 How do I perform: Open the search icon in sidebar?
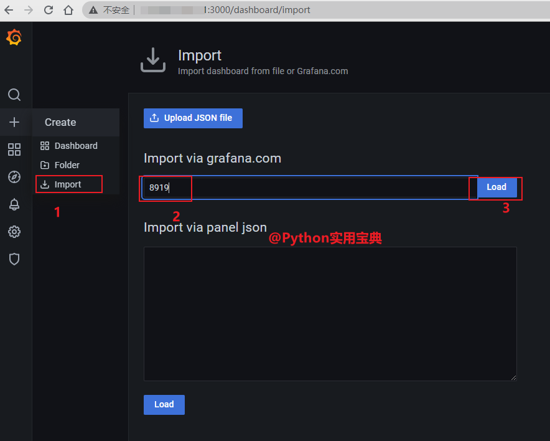click(14, 95)
